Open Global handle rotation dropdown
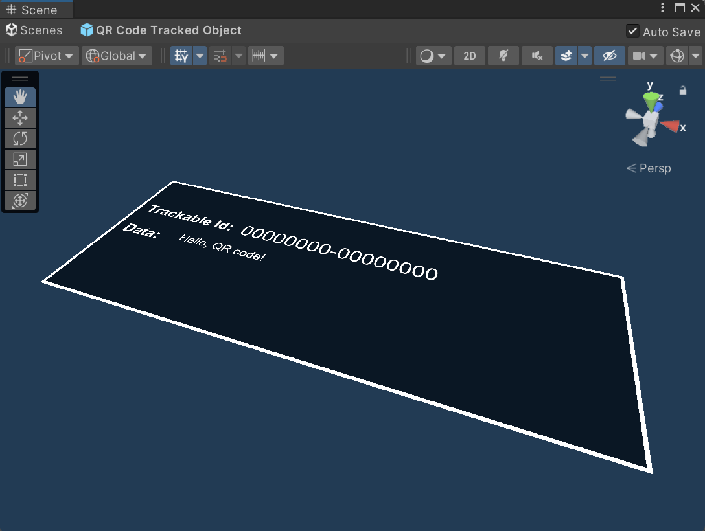Screen dimensions: 705x531 point(117,56)
